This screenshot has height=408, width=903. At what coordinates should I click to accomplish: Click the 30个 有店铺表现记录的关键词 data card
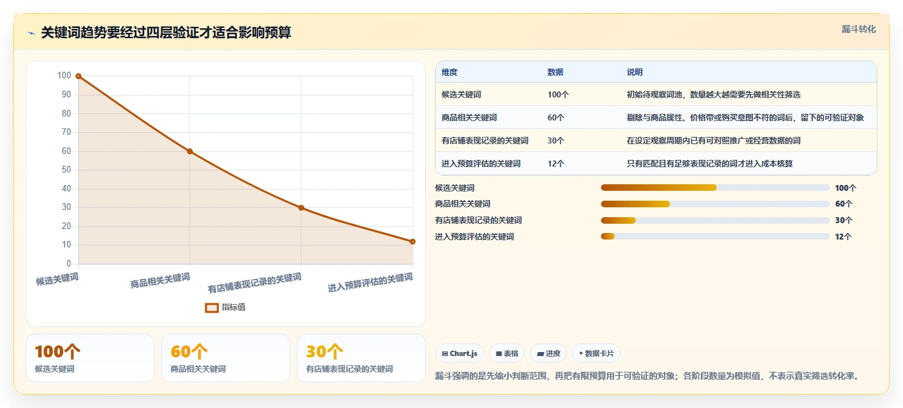(361, 358)
